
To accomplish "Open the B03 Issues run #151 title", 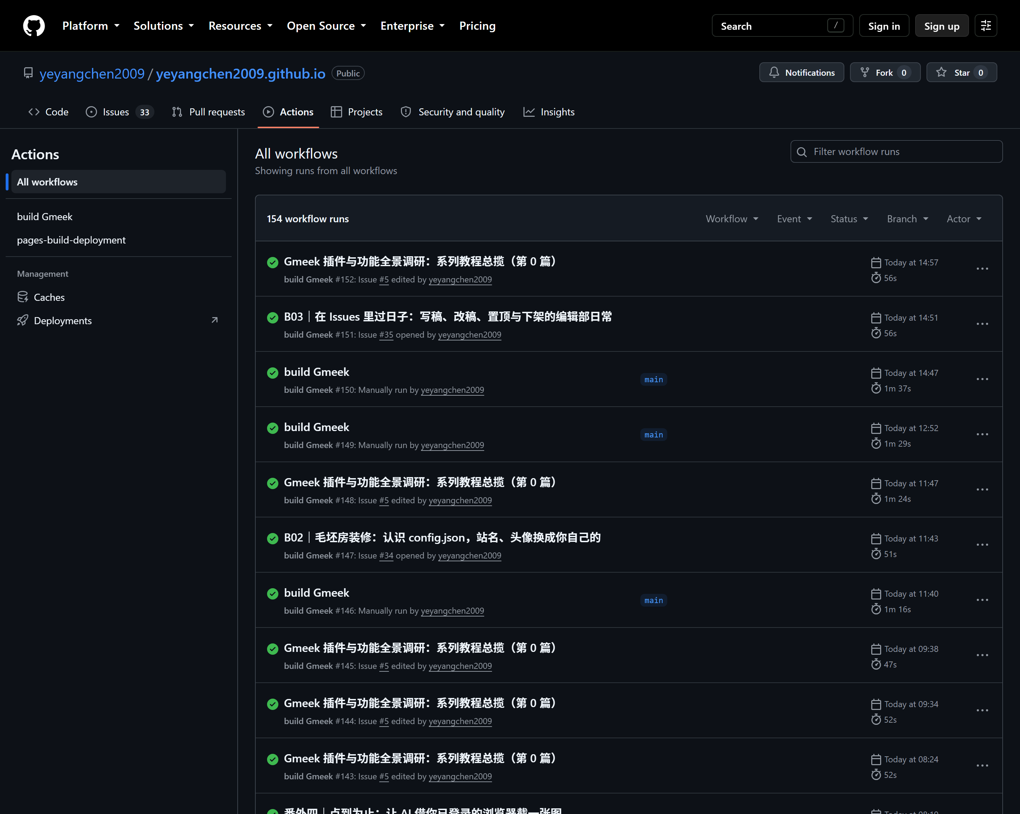I will click(x=448, y=317).
